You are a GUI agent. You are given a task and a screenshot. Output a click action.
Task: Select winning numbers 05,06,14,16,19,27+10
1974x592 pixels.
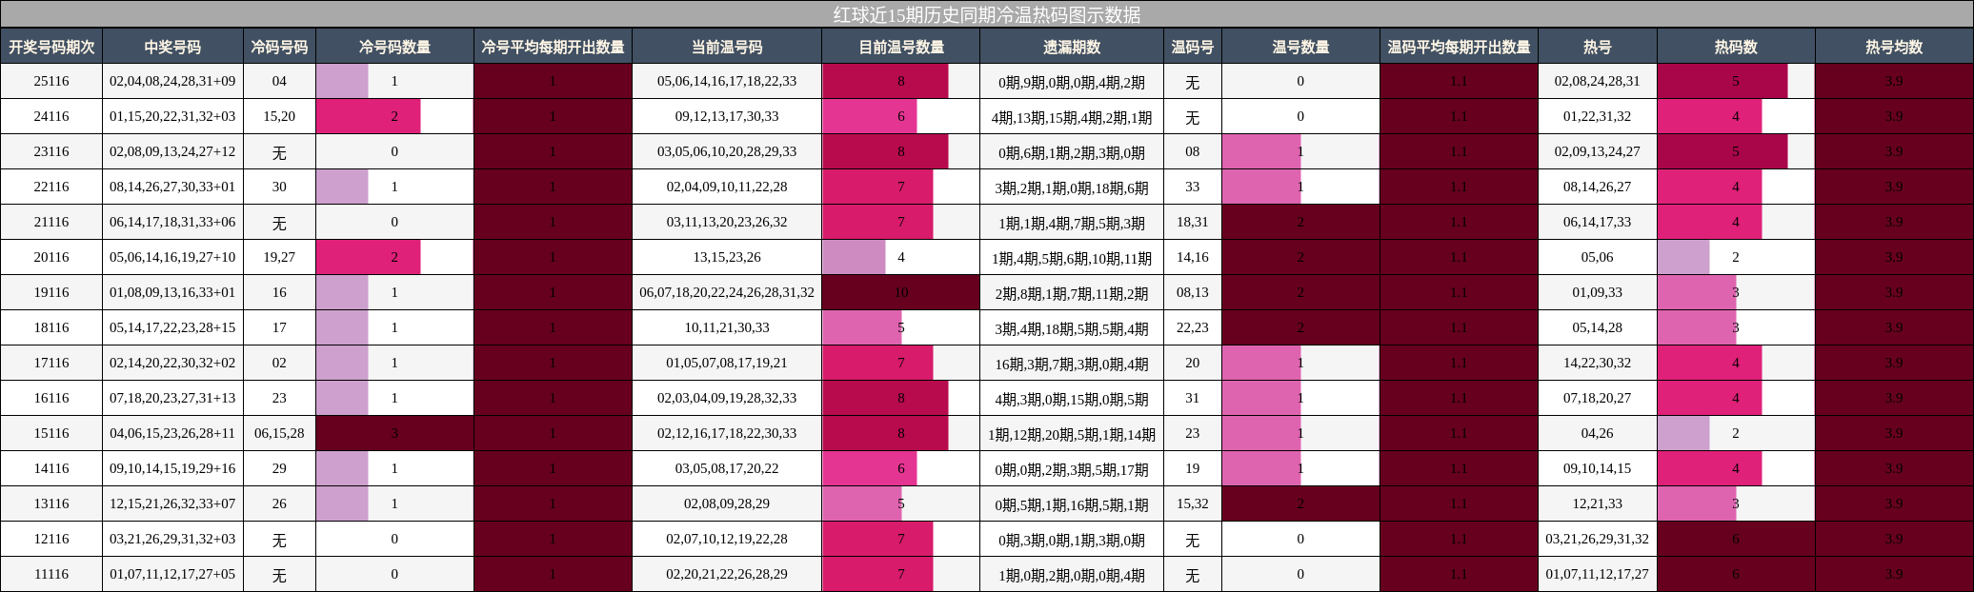coord(172,257)
